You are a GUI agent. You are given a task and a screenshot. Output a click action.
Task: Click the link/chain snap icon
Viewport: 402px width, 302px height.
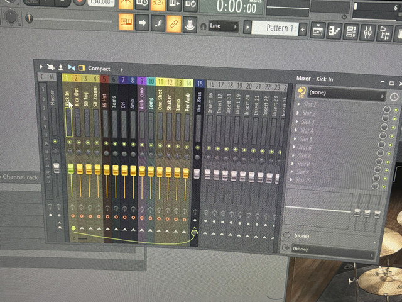174,25
